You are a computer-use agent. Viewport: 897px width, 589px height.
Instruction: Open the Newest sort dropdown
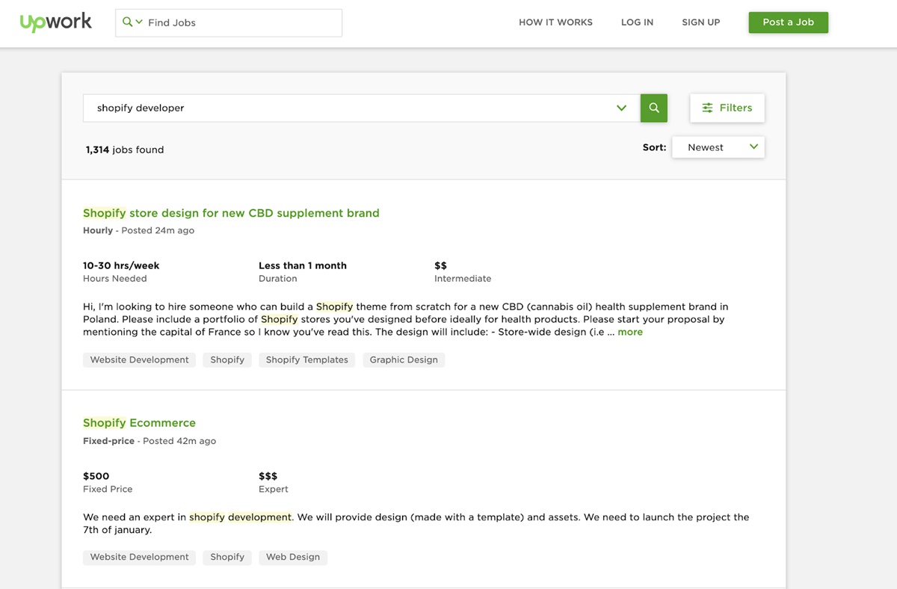point(718,147)
